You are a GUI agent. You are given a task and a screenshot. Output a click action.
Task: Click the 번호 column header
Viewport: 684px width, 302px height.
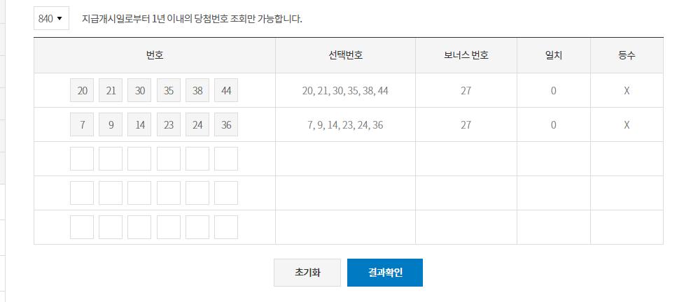coord(155,55)
